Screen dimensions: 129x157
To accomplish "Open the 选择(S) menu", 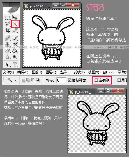I will tap(65, 72).
